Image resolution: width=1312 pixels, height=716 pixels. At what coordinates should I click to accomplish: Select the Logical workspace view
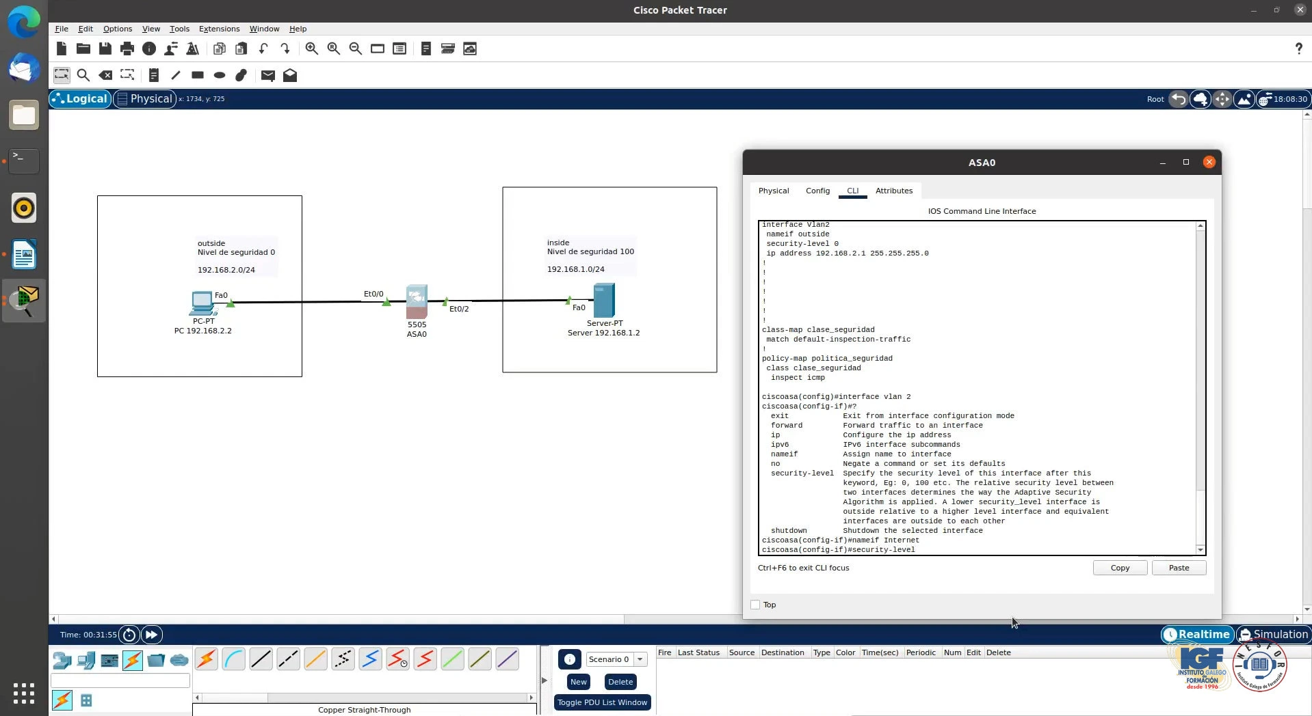(80, 98)
